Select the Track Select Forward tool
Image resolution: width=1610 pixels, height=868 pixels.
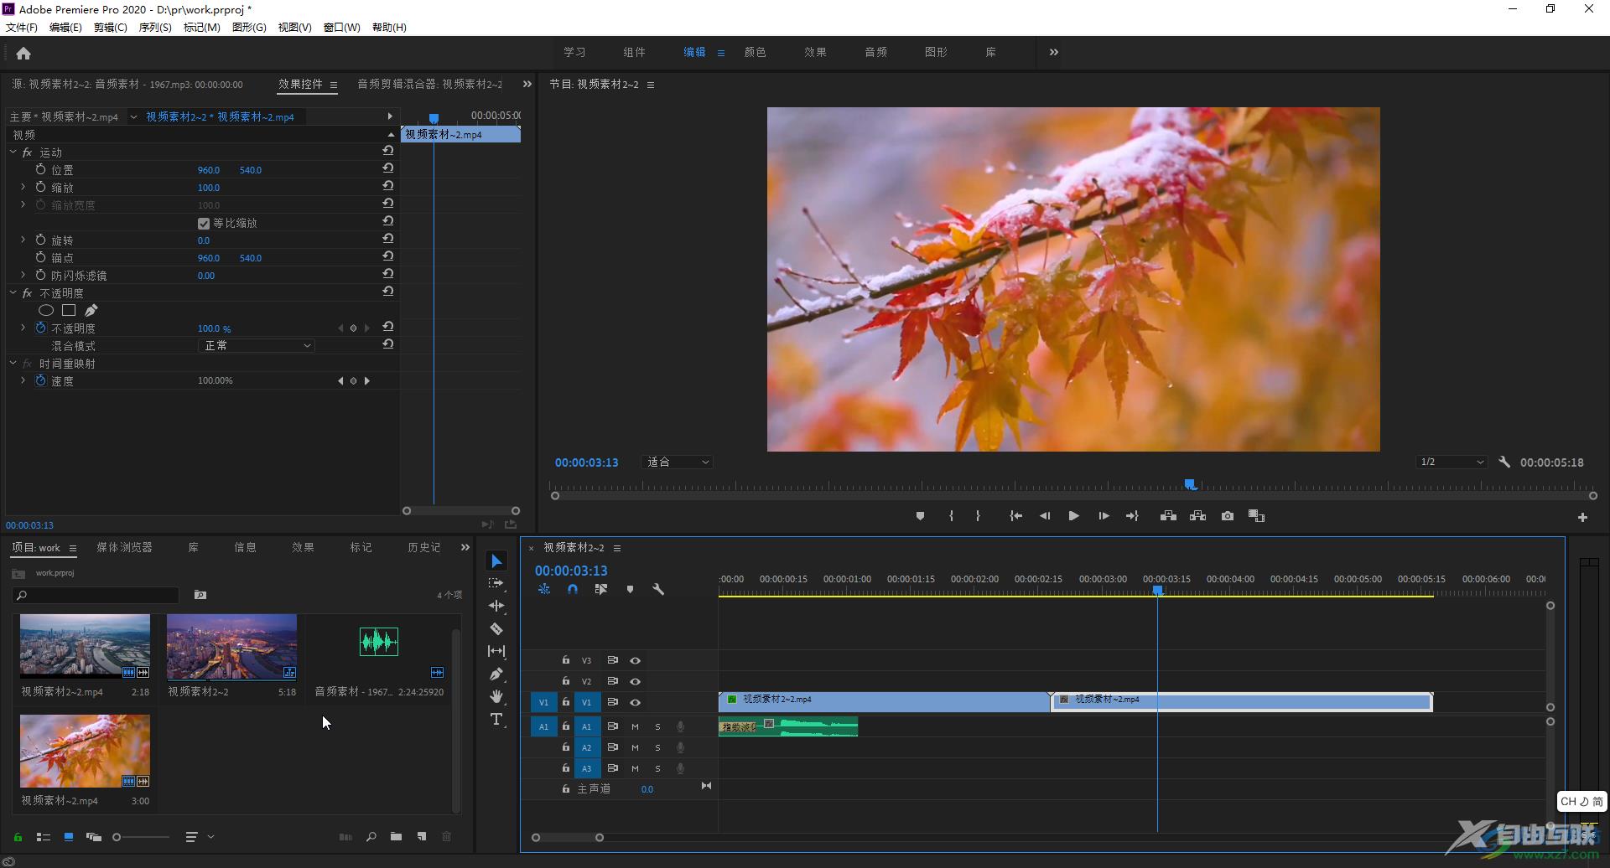[x=496, y=583]
